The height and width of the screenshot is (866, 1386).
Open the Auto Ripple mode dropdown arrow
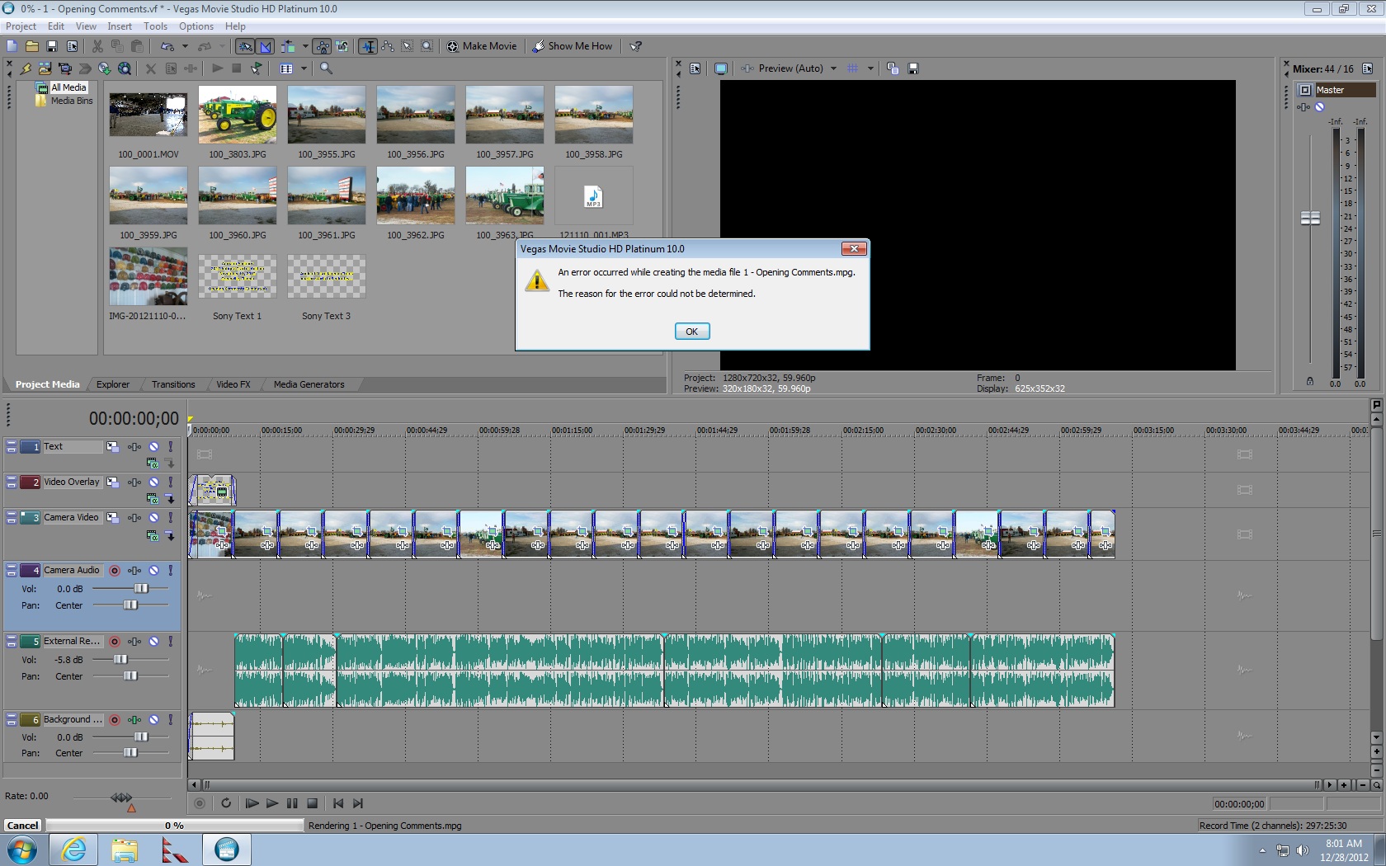(x=305, y=46)
